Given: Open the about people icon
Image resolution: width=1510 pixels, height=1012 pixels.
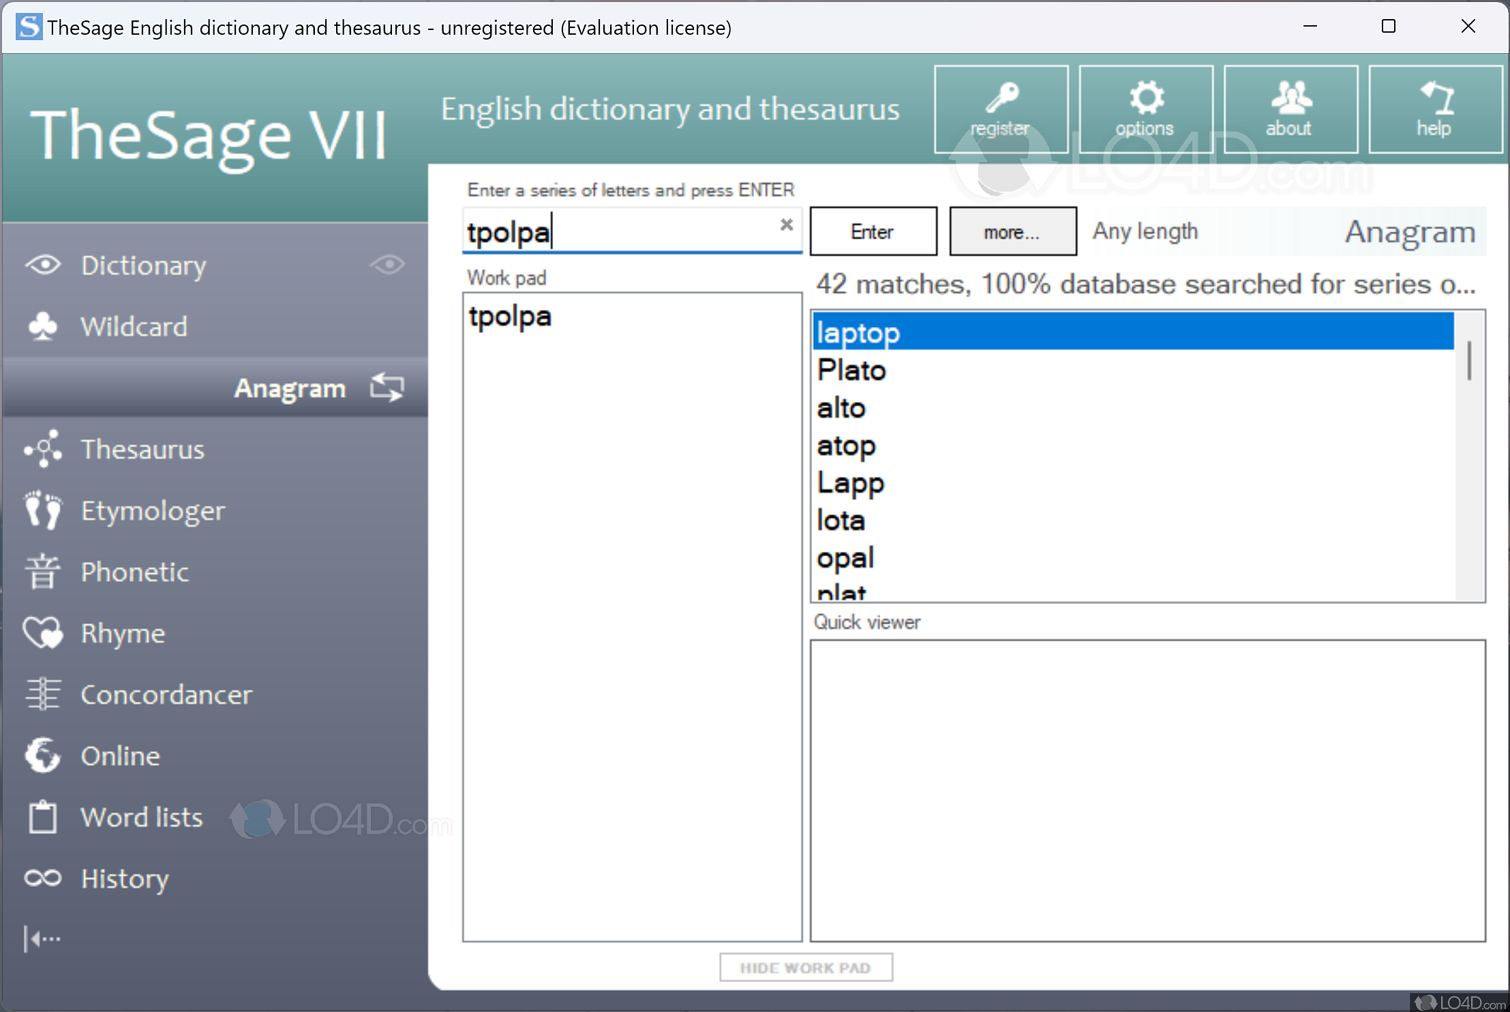Looking at the screenshot, I should coord(1290,97).
